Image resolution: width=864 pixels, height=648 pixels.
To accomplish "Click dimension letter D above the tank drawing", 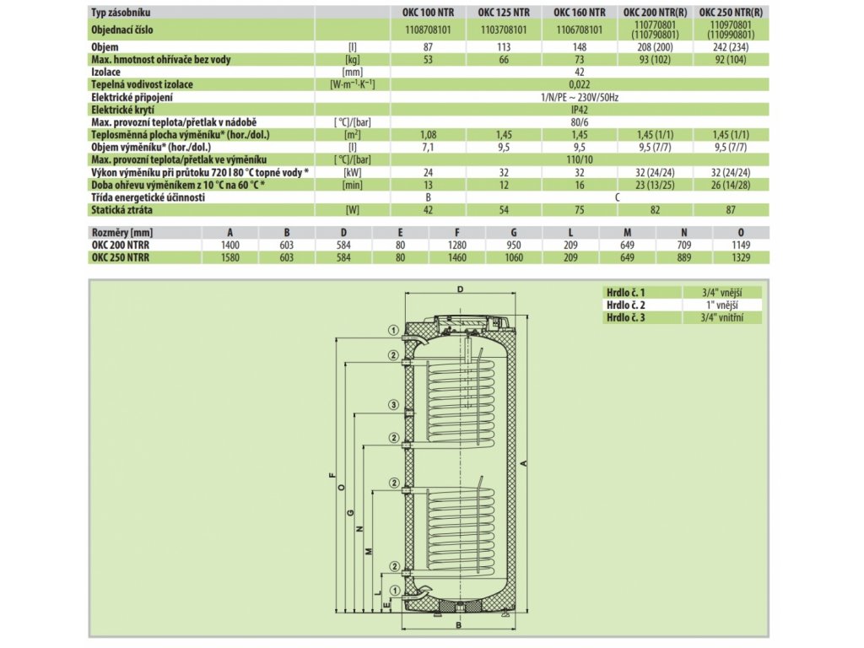I will click(x=459, y=289).
